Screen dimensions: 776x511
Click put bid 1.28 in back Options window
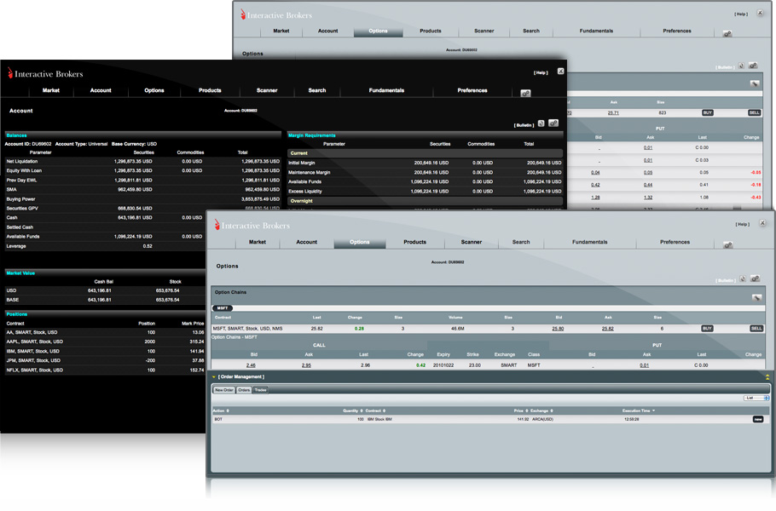pyautogui.click(x=595, y=198)
